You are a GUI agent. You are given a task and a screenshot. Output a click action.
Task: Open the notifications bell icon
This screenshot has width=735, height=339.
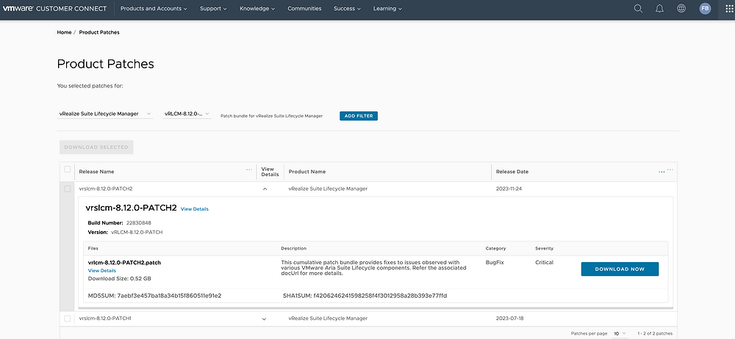[659, 8]
